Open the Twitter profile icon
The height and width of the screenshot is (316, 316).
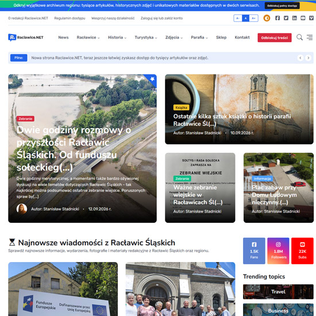click(286, 18)
